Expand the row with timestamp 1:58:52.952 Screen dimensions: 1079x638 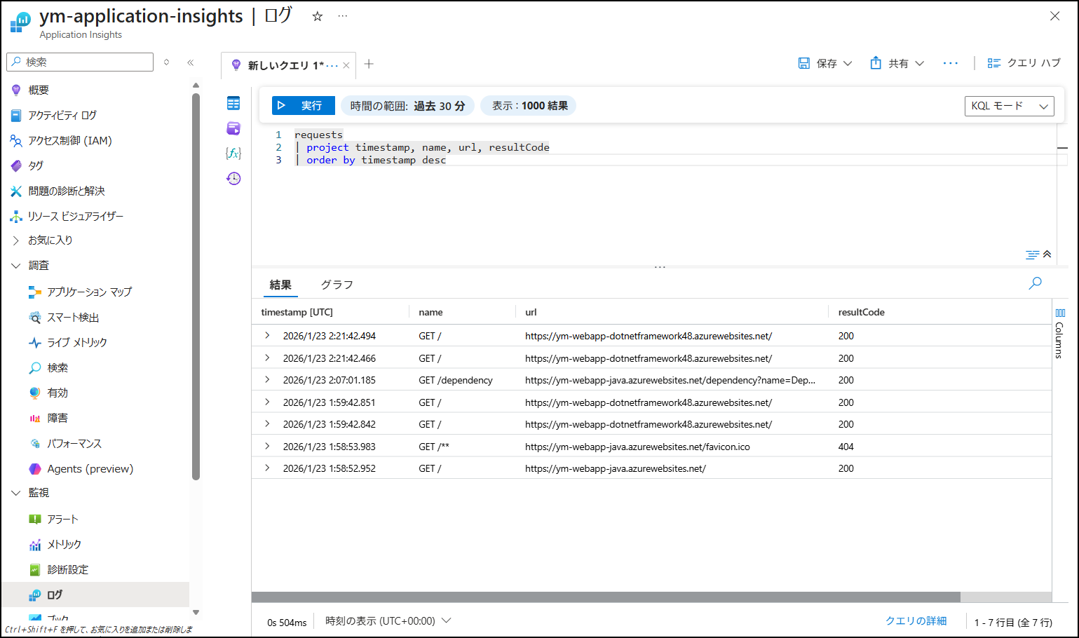point(267,468)
